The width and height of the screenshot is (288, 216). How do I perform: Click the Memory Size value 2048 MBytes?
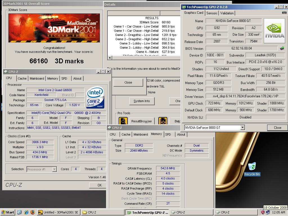pyautogui.click(x=139, y=150)
